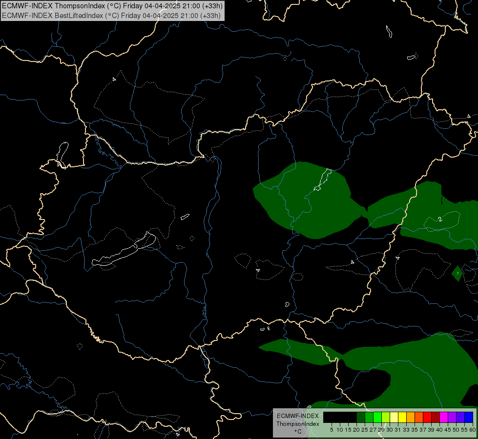Click the bright green 27-29 legend swatch
The height and width of the screenshot is (439, 478).
(x=378, y=417)
